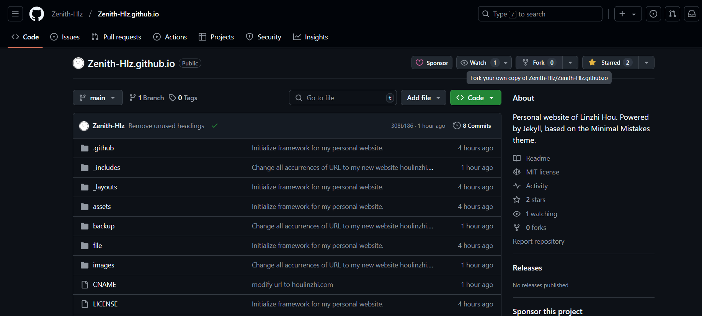The width and height of the screenshot is (702, 316).
Task: Click the MIT license link
Action: click(542, 172)
